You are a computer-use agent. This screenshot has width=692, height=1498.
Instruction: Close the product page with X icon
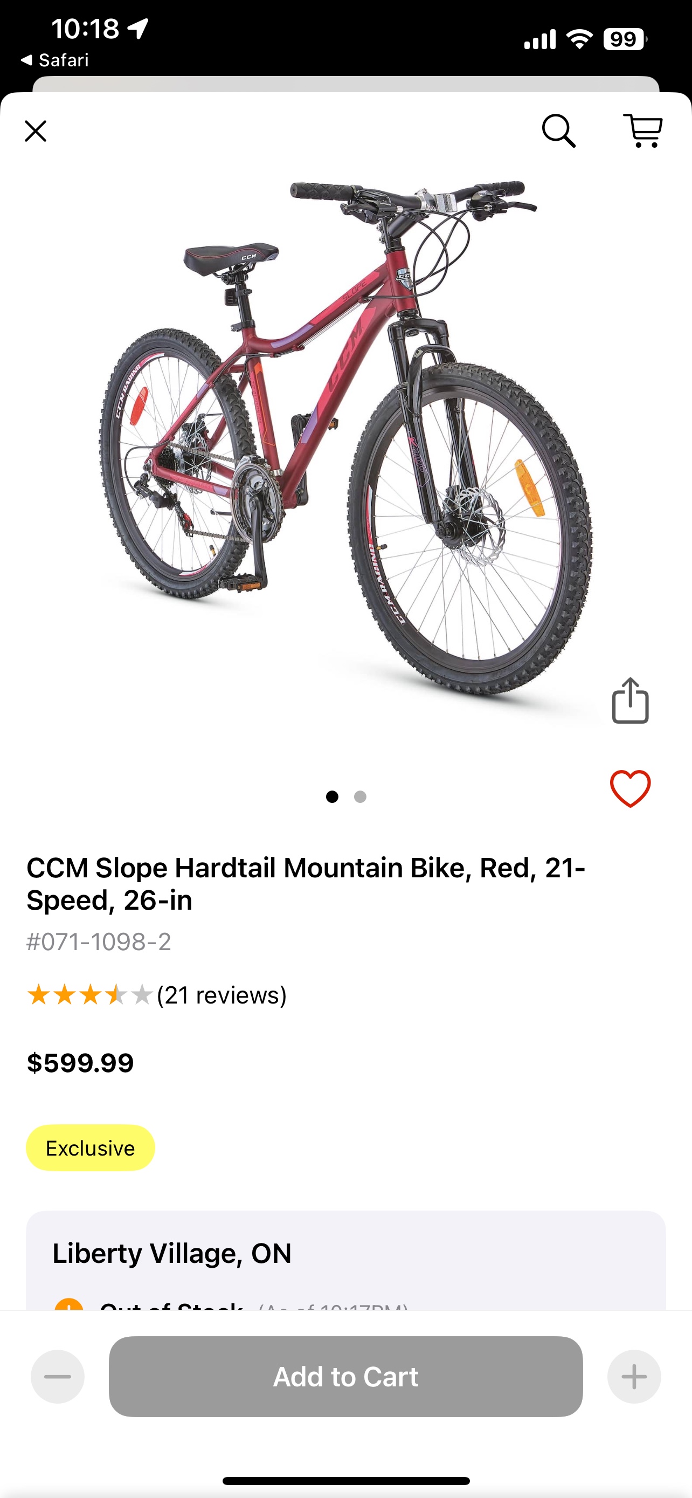tap(36, 131)
